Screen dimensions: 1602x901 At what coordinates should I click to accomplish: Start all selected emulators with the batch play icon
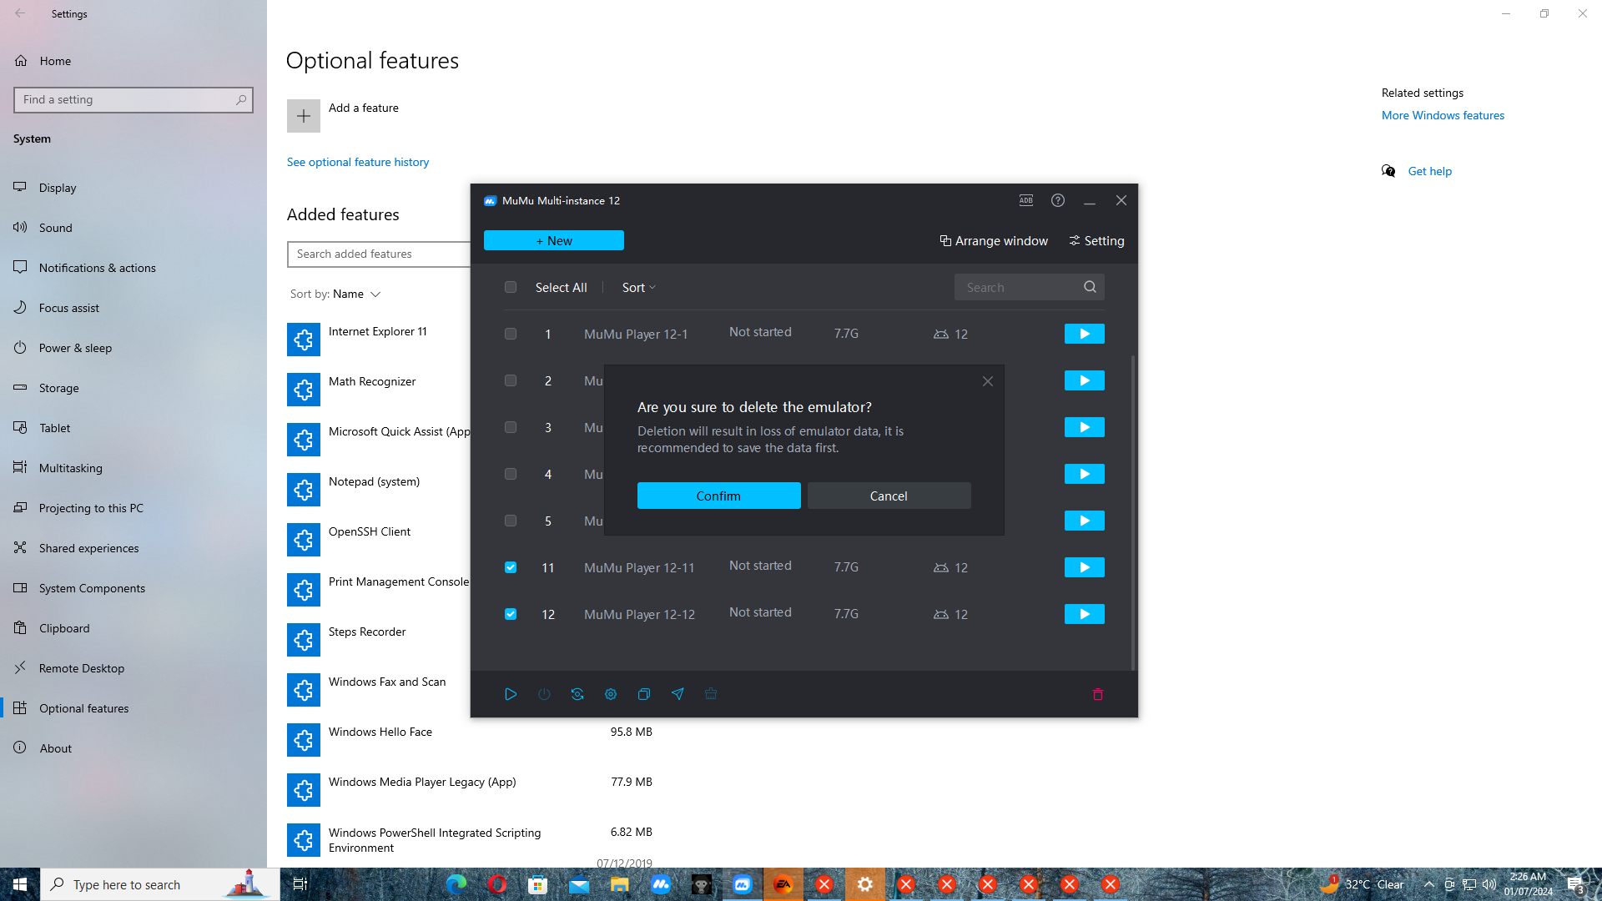pyautogui.click(x=511, y=694)
